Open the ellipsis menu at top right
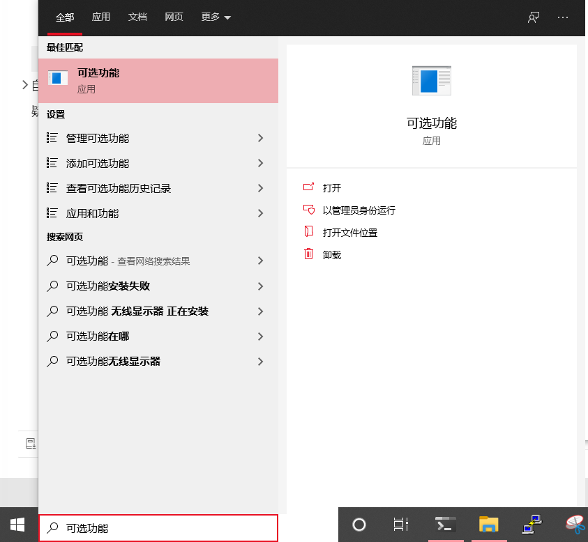The image size is (588, 542). (x=563, y=17)
